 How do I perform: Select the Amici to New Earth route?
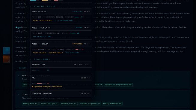(61, 32)
